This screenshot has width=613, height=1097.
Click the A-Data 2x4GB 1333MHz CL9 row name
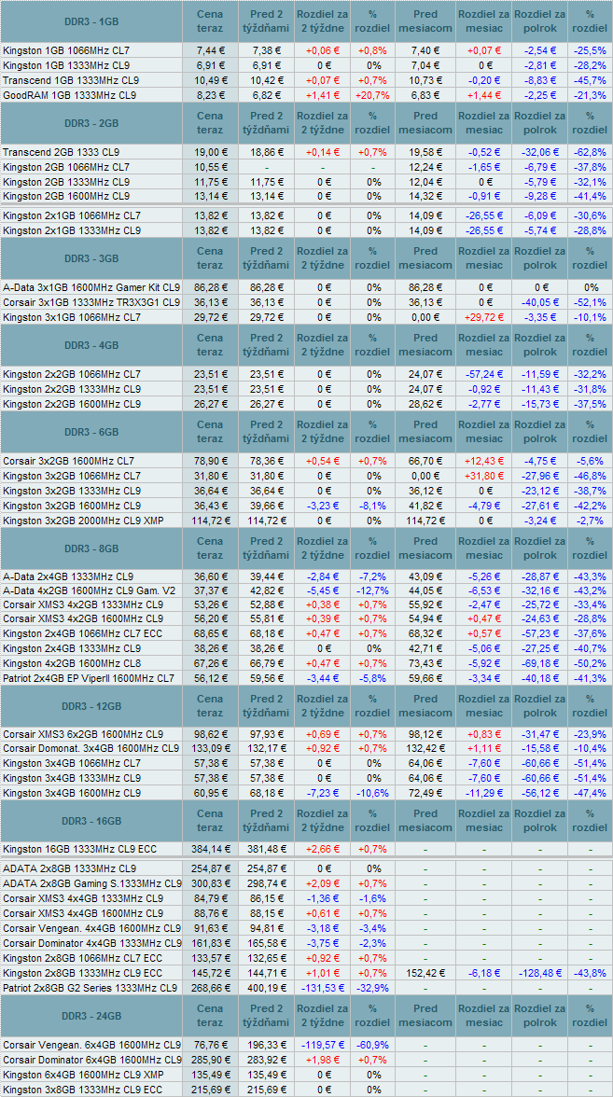(68, 577)
